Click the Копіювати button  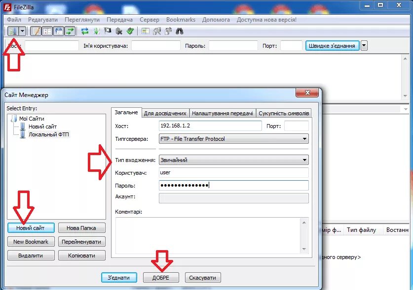click(81, 256)
